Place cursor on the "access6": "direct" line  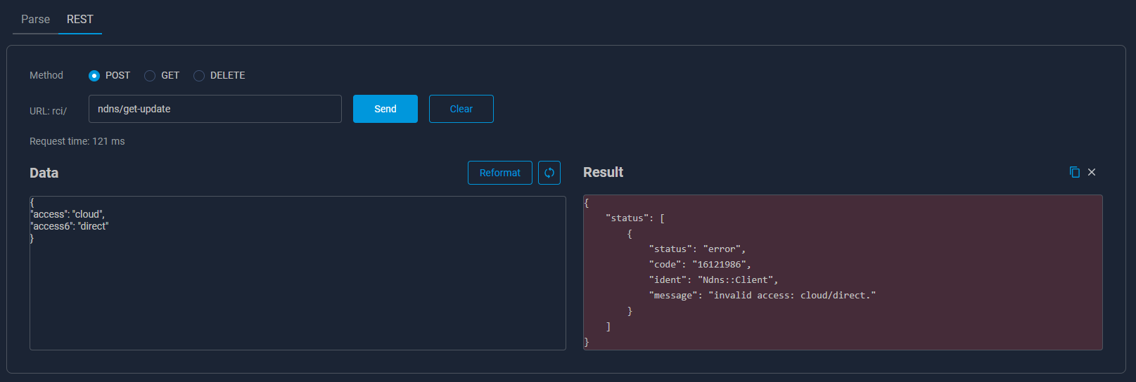tap(70, 226)
